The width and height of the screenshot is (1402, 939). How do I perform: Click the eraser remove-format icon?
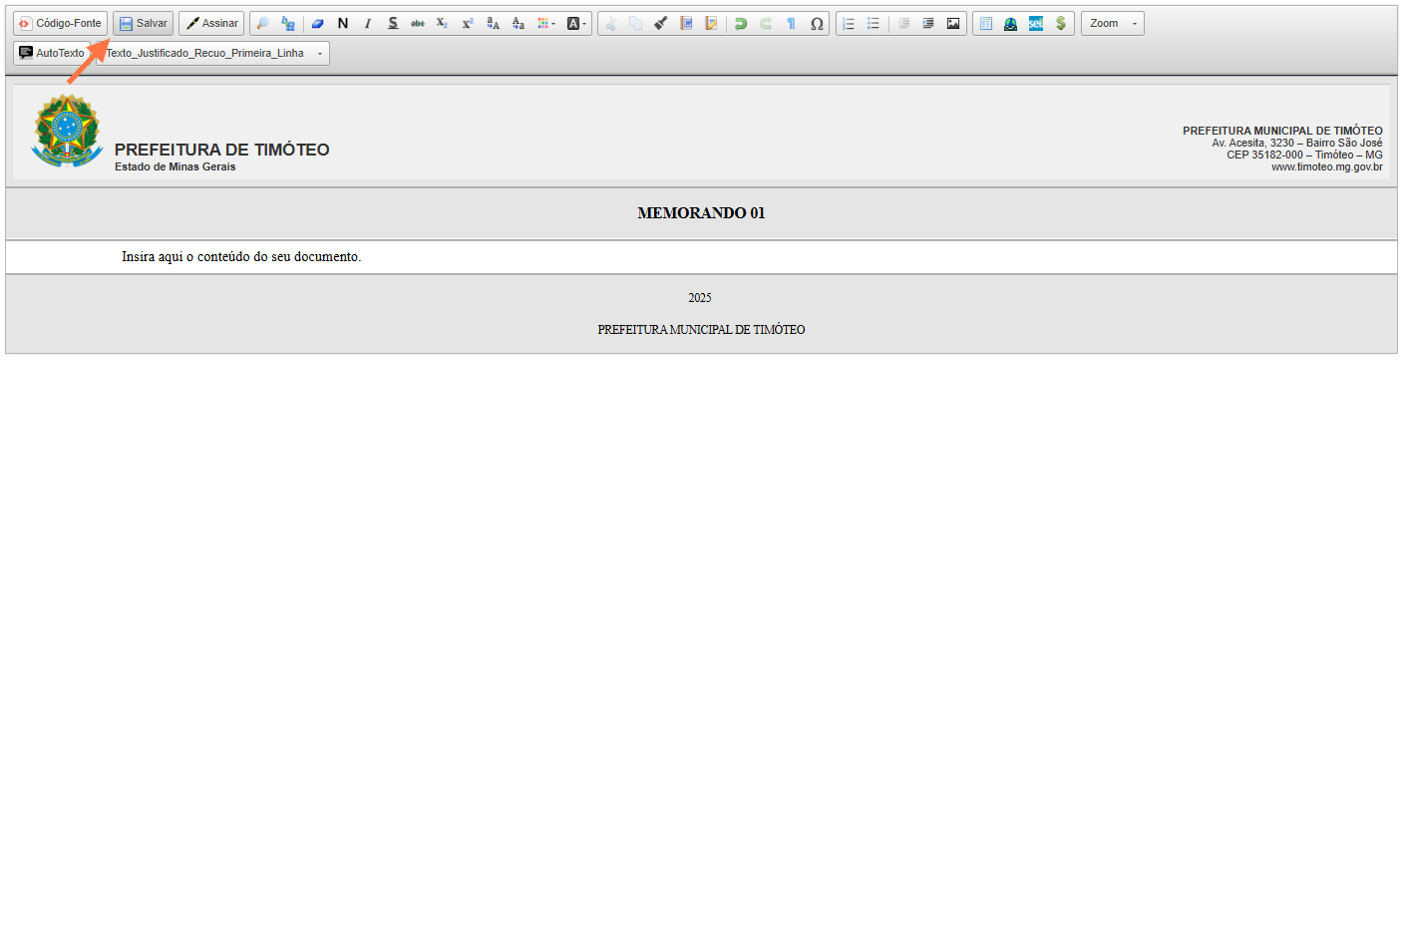[x=317, y=23]
